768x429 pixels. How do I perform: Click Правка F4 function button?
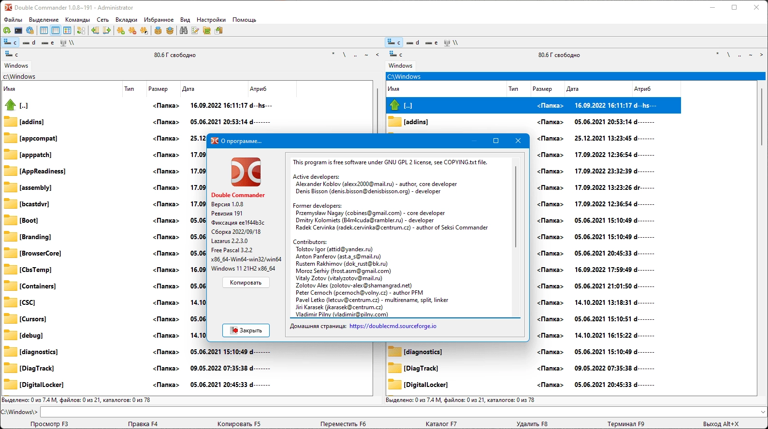pyautogui.click(x=143, y=424)
